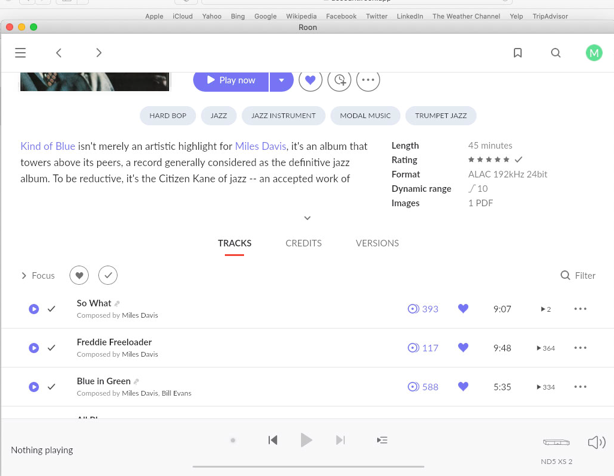Open the profile avatar M

594,52
